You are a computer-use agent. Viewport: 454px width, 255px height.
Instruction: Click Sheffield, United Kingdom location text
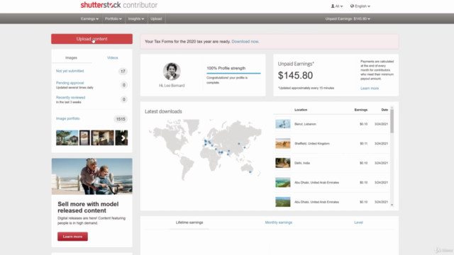coord(312,144)
